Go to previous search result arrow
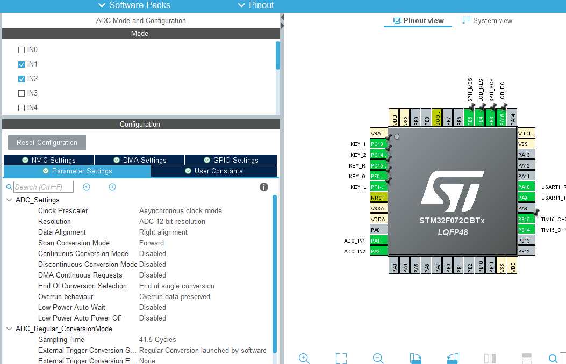 [87, 187]
